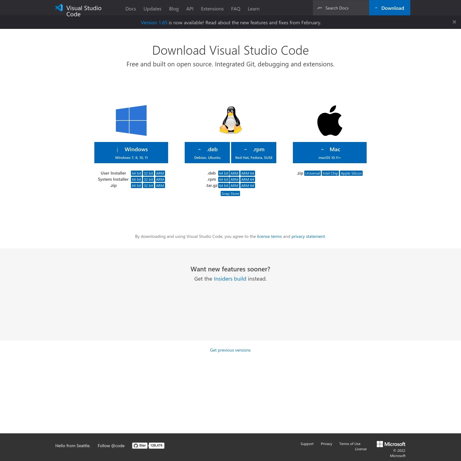The width and height of the screenshot is (461, 461).
Task: Select User Installer 32 bit for Windows
Action: [x=148, y=173]
